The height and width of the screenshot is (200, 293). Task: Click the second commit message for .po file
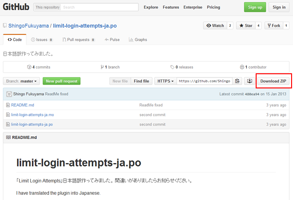tap(153, 124)
